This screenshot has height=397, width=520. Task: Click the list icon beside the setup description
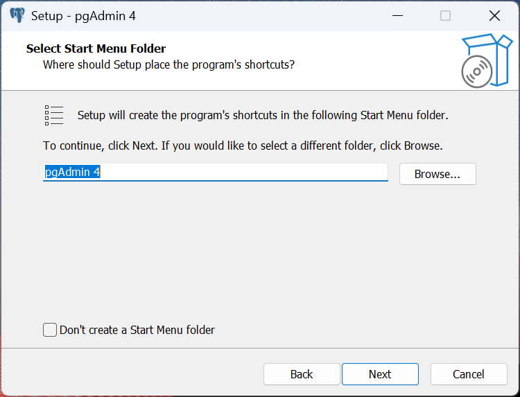[x=54, y=115]
